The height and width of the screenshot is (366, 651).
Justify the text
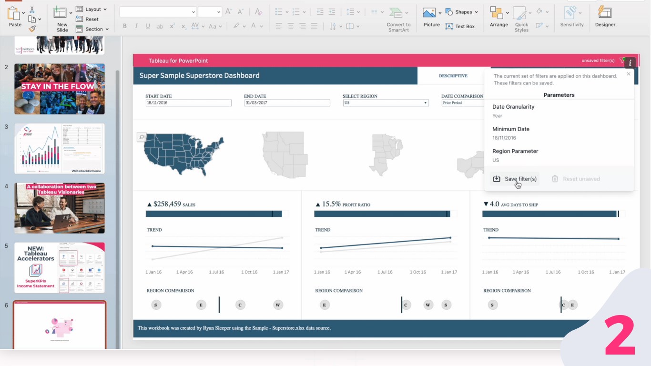coord(314,26)
